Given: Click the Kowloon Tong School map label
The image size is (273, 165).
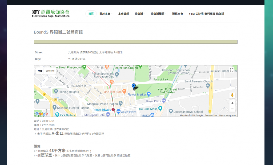Looking at the screenshot, I should tap(176, 72).
